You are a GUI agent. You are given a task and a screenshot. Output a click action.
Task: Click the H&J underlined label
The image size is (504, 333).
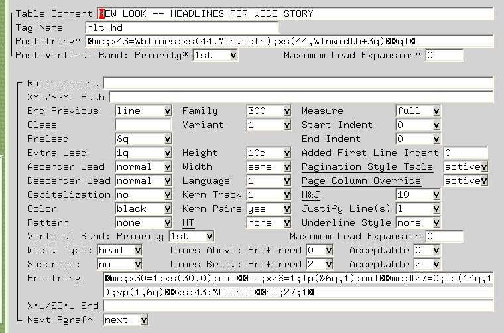(x=310, y=195)
